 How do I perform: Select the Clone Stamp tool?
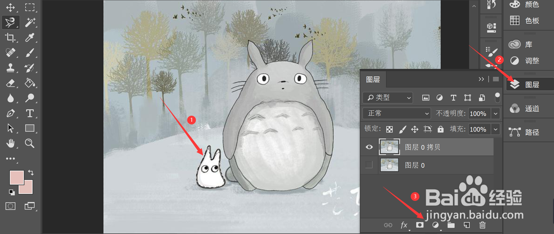[10, 68]
